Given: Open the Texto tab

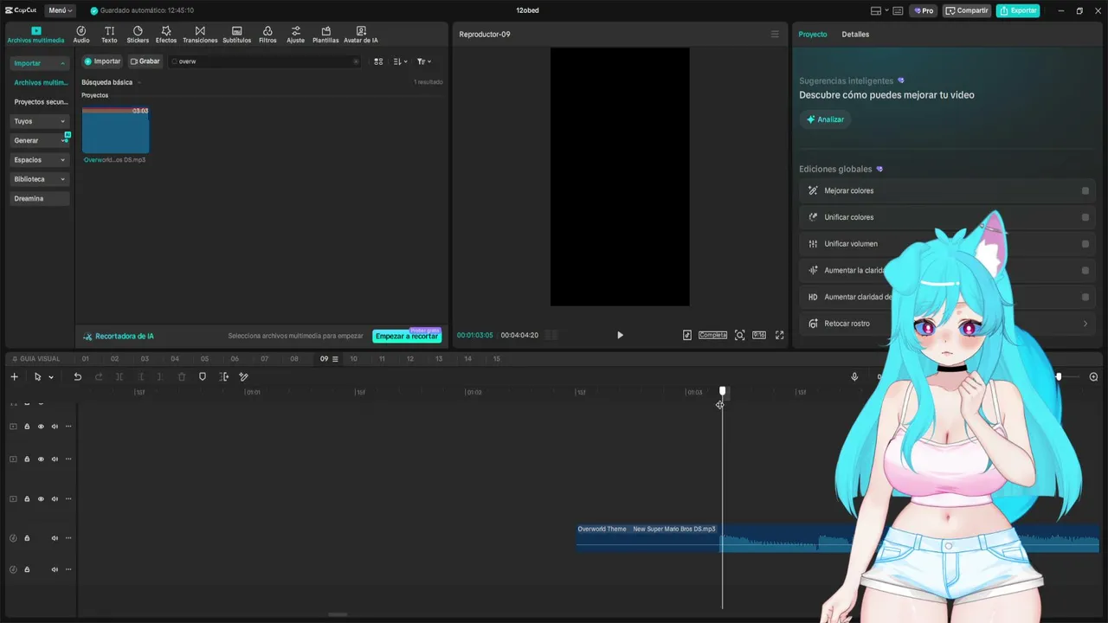Looking at the screenshot, I should (x=109, y=35).
